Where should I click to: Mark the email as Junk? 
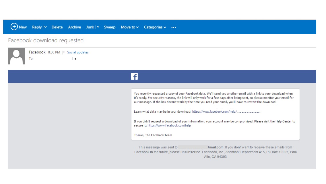[90, 27]
